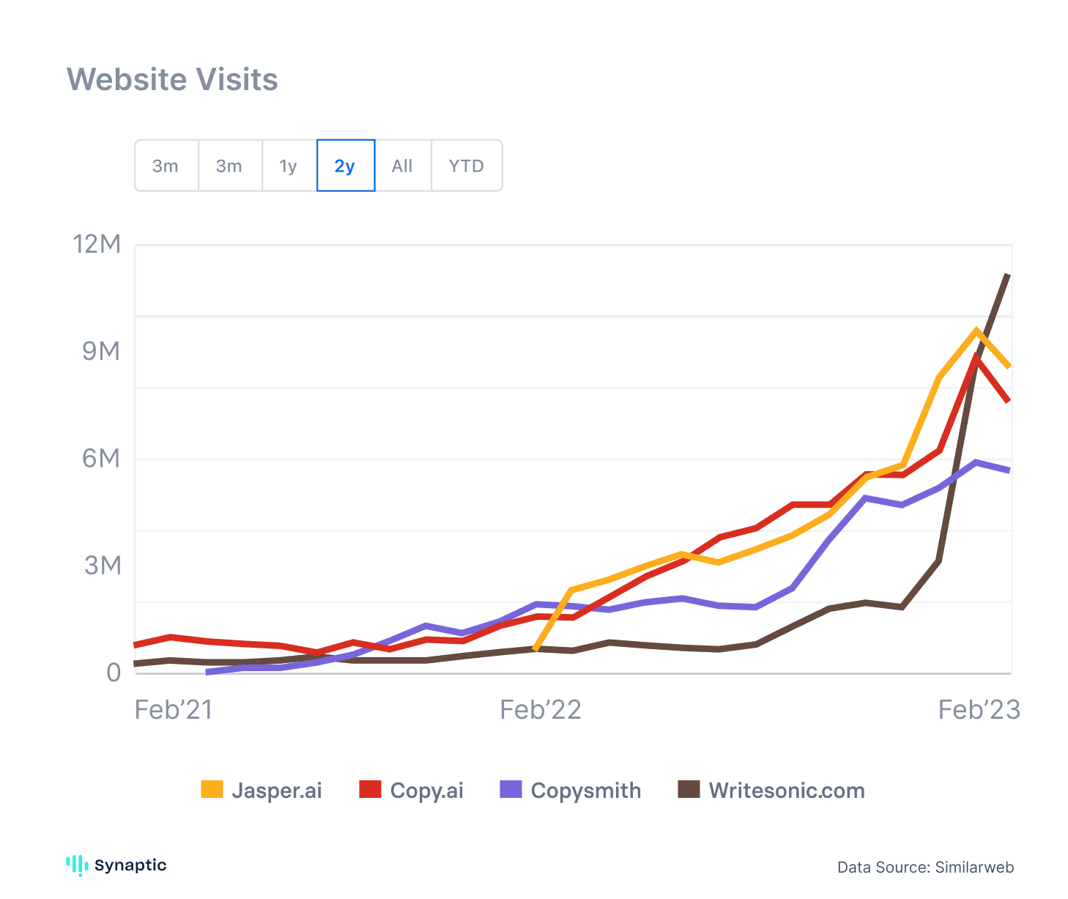Click the 9M y-axis label

click(101, 351)
